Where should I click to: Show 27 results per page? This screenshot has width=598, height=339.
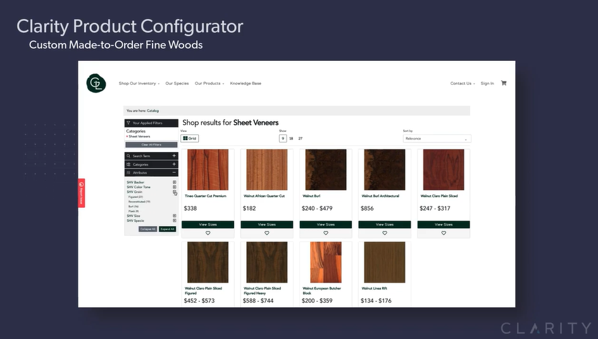(x=301, y=139)
